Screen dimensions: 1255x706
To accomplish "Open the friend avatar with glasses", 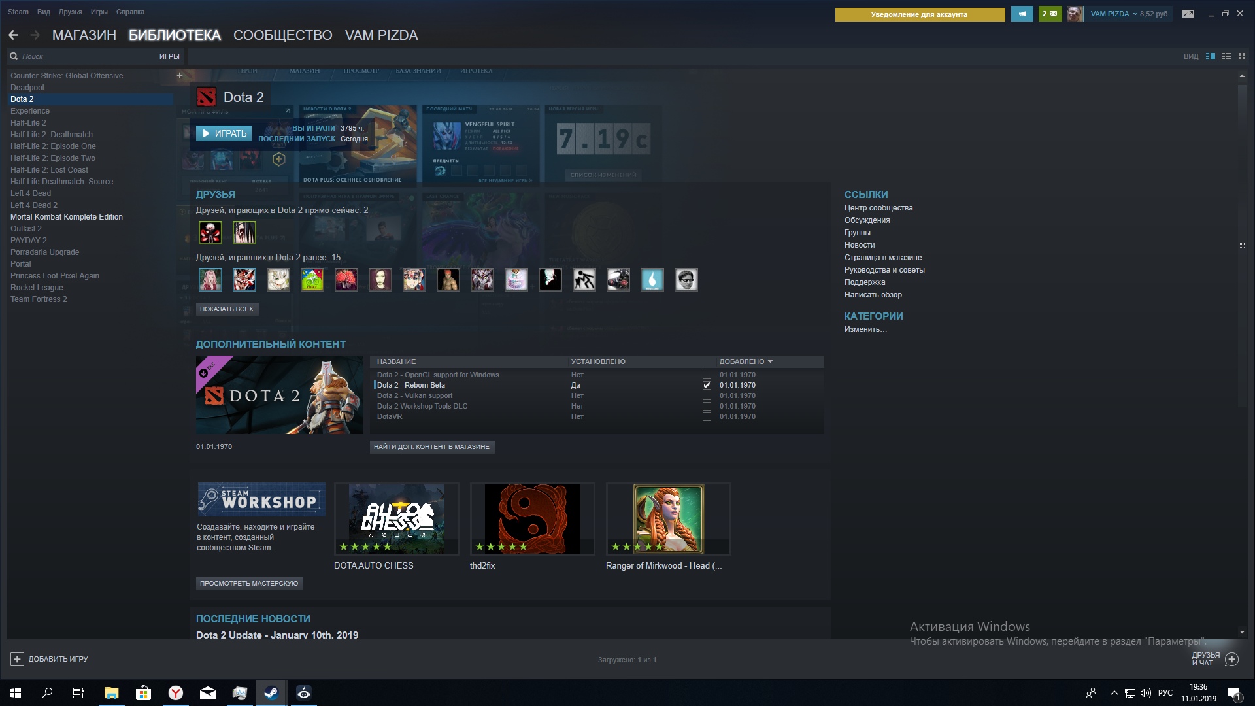I will click(x=686, y=280).
